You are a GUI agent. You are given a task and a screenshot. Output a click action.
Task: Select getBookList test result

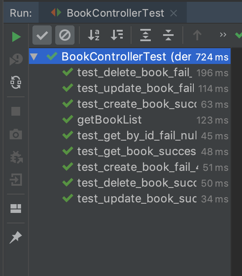[x=130, y=120]
